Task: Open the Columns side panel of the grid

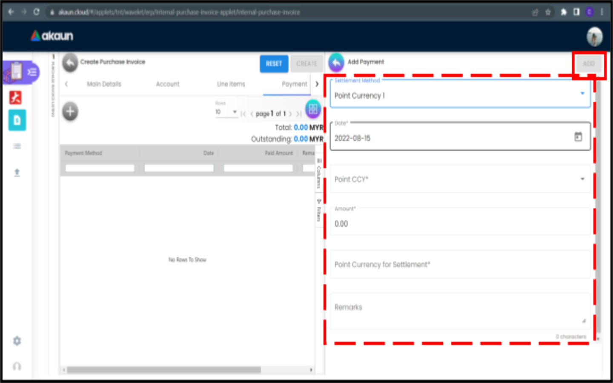Action: 319,174
